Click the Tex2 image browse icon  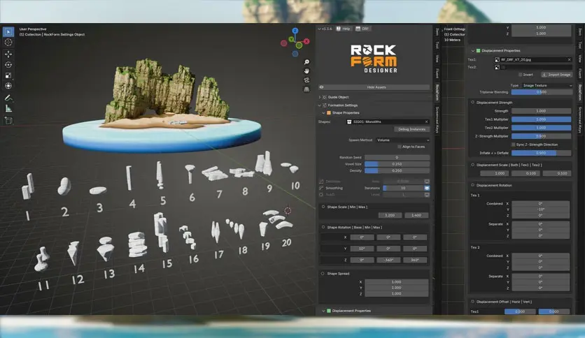[x=497, y=67]
